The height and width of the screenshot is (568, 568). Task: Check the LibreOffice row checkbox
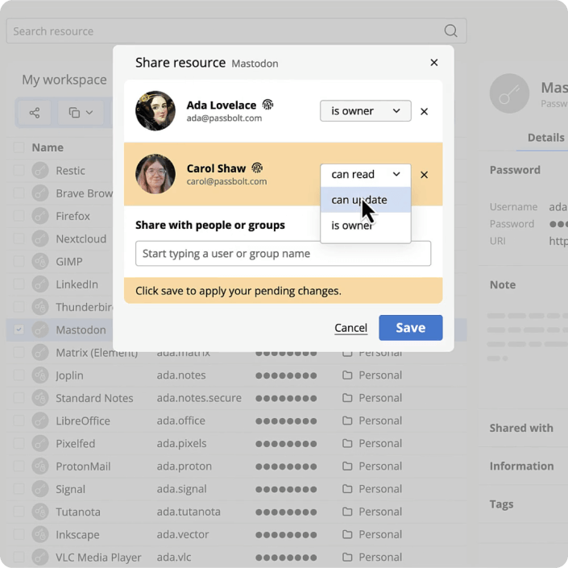19,421
